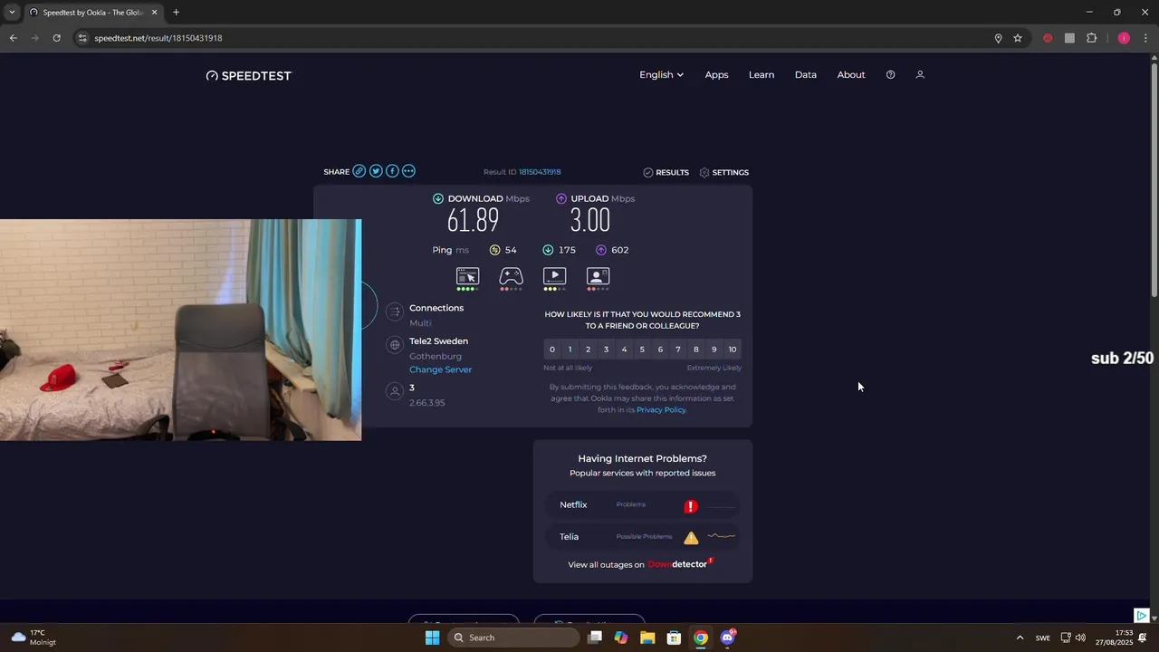
Task: Open the RESULTS history
Action: (666, 172)
